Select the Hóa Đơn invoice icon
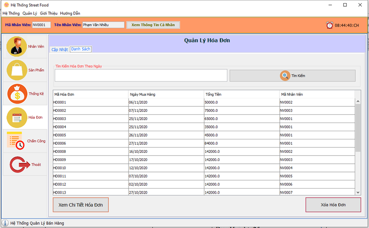Viewport: 369px width, 228px height. [17, 118]
